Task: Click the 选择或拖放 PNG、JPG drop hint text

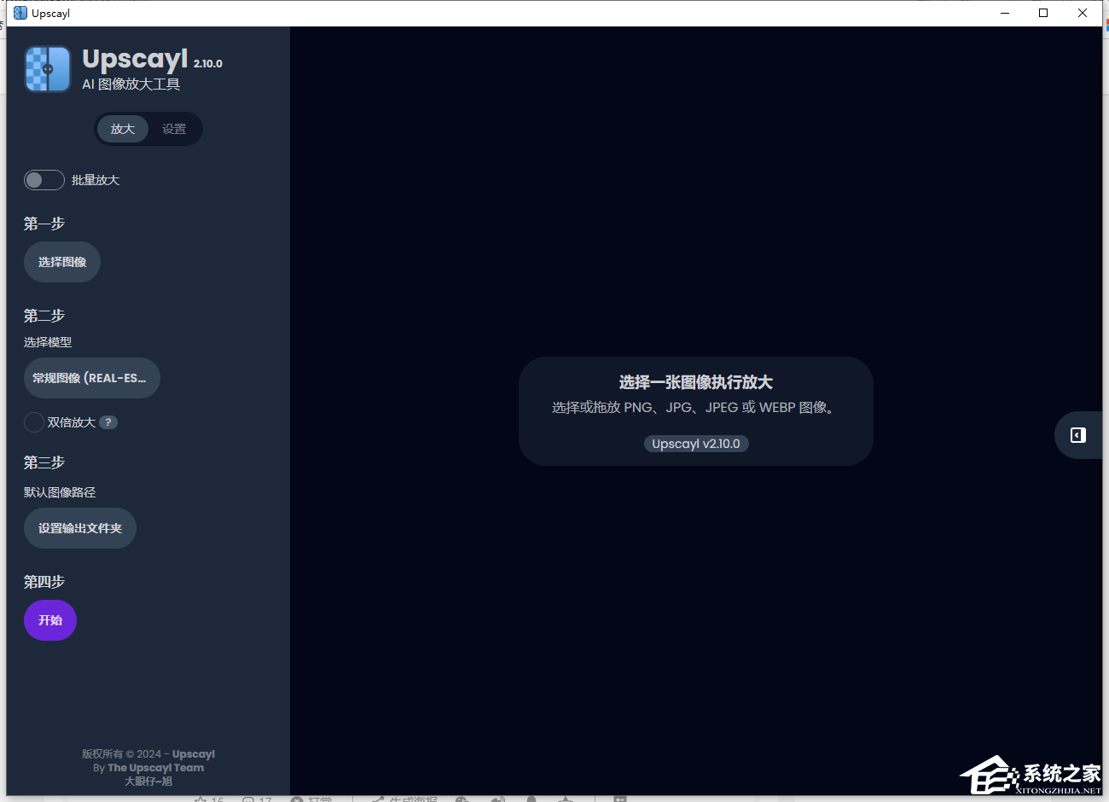Action: pos(696,408)
